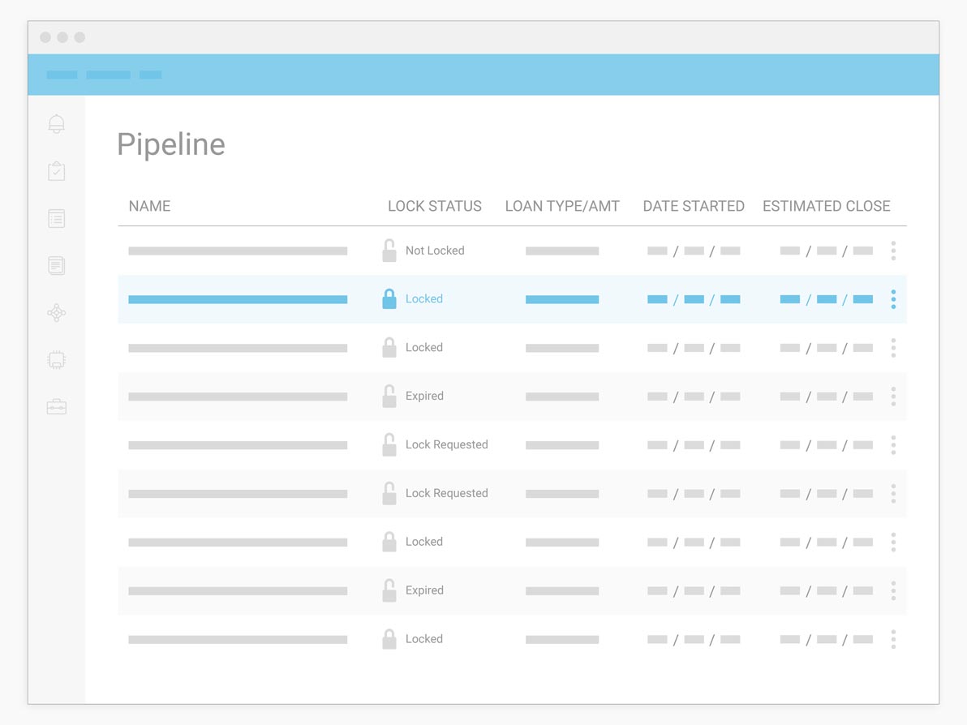Click the name placeholder in the Not Locked row
Screen dimensions: 967x725
238,251
